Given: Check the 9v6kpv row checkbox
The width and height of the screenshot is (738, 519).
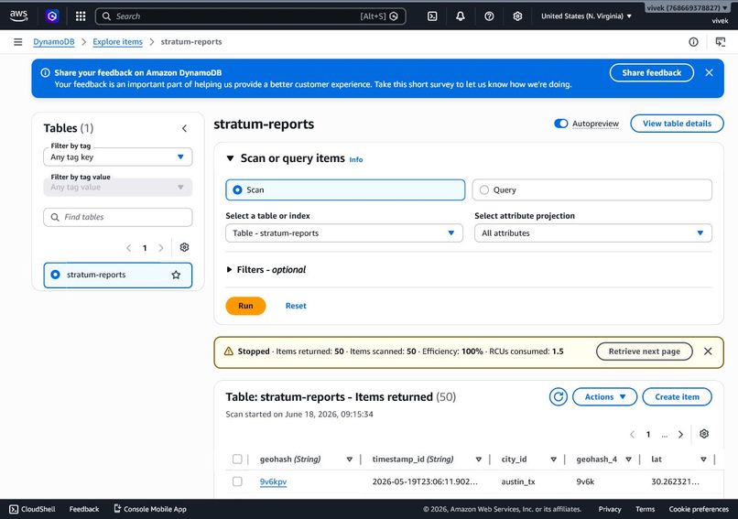Looking at the screenshot, I should (x=237, y=481).
